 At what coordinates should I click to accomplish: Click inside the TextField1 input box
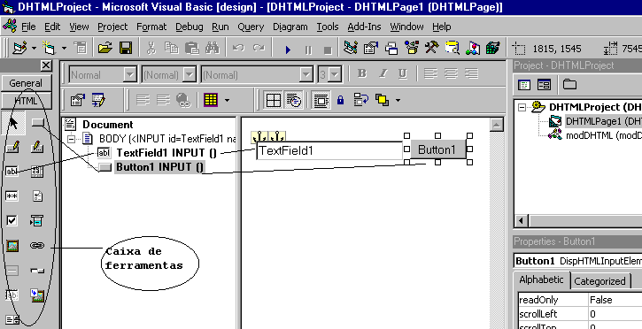(x=329, y=151)
